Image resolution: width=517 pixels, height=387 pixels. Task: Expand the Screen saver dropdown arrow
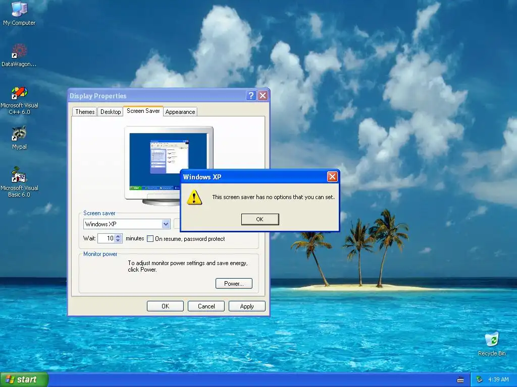point(166,224)
